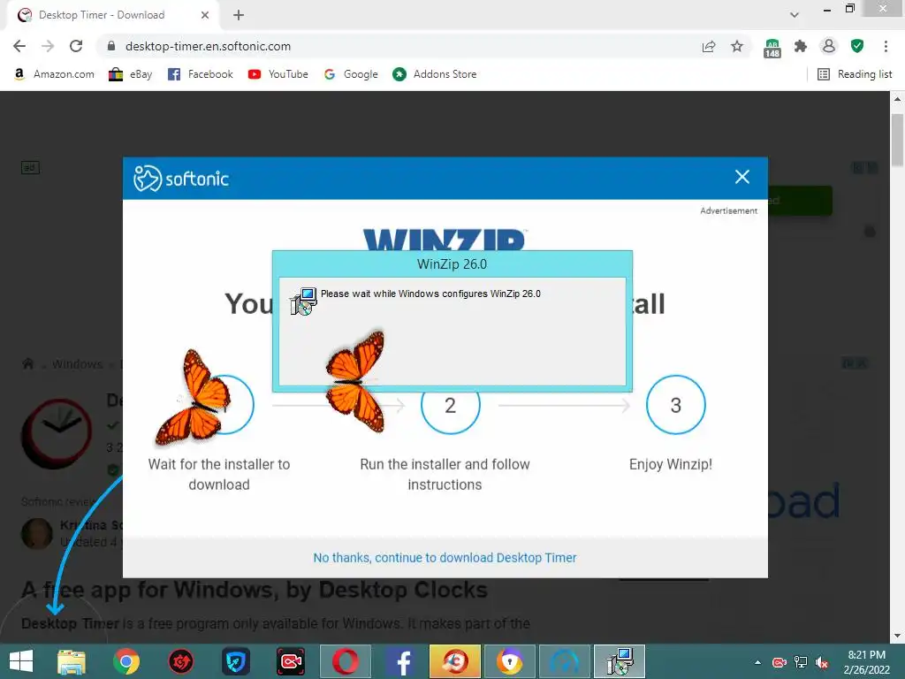Viewport: 905px width, 679px height.
Task: Open the tab search dropdown chevron
Action: click(795, 15)
